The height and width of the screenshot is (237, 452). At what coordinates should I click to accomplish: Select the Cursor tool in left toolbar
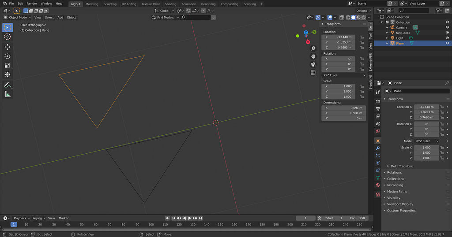click(x=8, y=37)
